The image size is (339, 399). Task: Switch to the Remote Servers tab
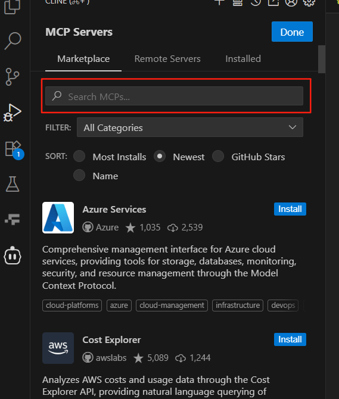pyautogui.click(x=167, y=59)
